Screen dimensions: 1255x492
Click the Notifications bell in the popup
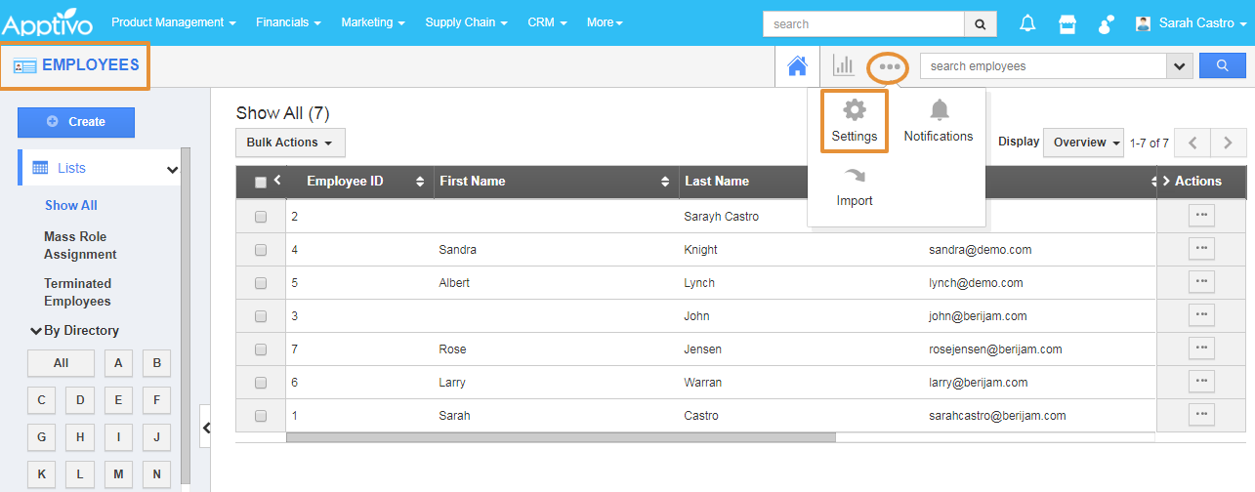click(x=939, y=110)
